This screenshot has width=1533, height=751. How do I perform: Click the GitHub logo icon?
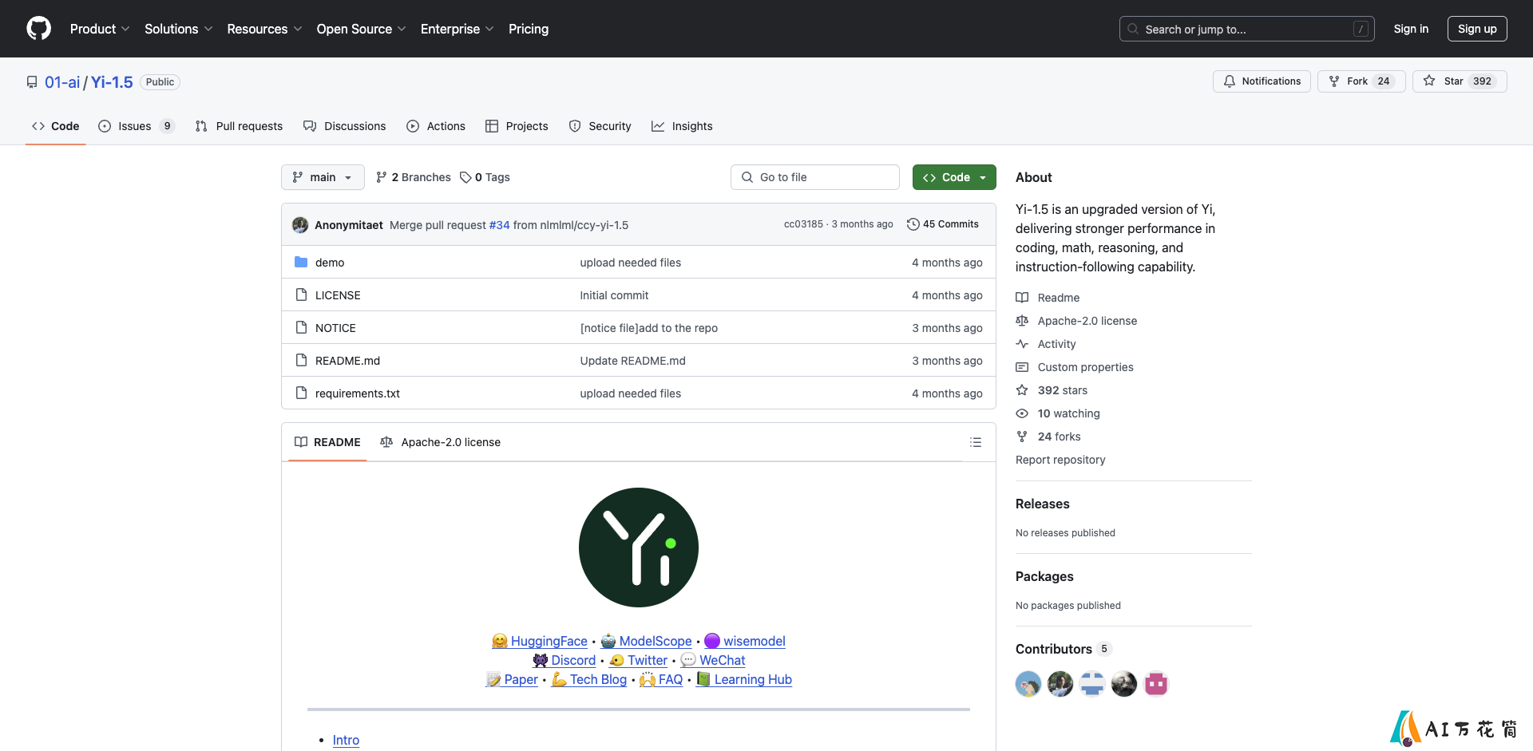(38, 29)
